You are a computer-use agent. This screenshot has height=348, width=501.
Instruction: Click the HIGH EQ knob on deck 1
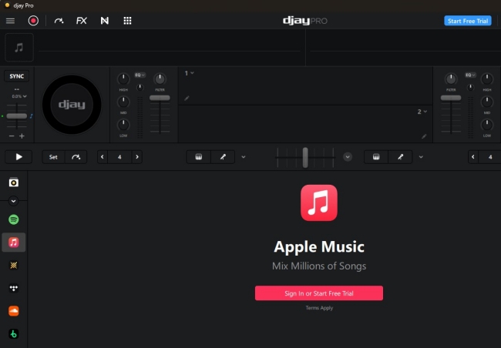click(x=123, y=79)
